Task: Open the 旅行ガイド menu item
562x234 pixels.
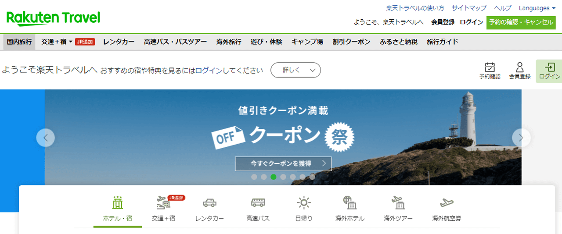Action: [x=443, y=42]
